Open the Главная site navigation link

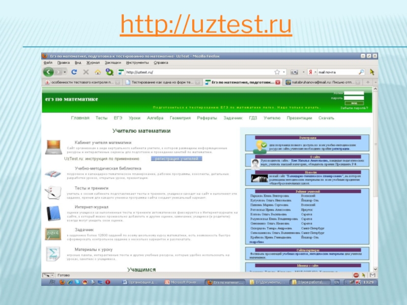pyautogui.click(x=80, y=118)
